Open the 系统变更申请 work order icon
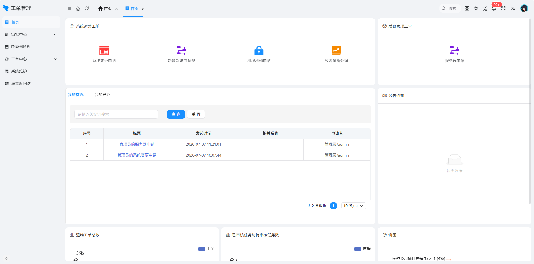534x264 pixels. (x=104, y=50)
